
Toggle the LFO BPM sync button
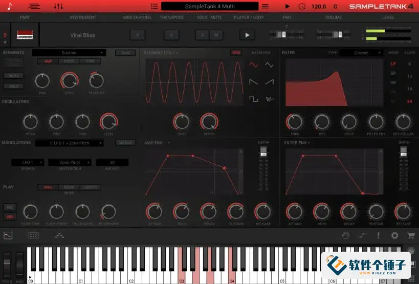pyautogui.click(x=236, y=53)
